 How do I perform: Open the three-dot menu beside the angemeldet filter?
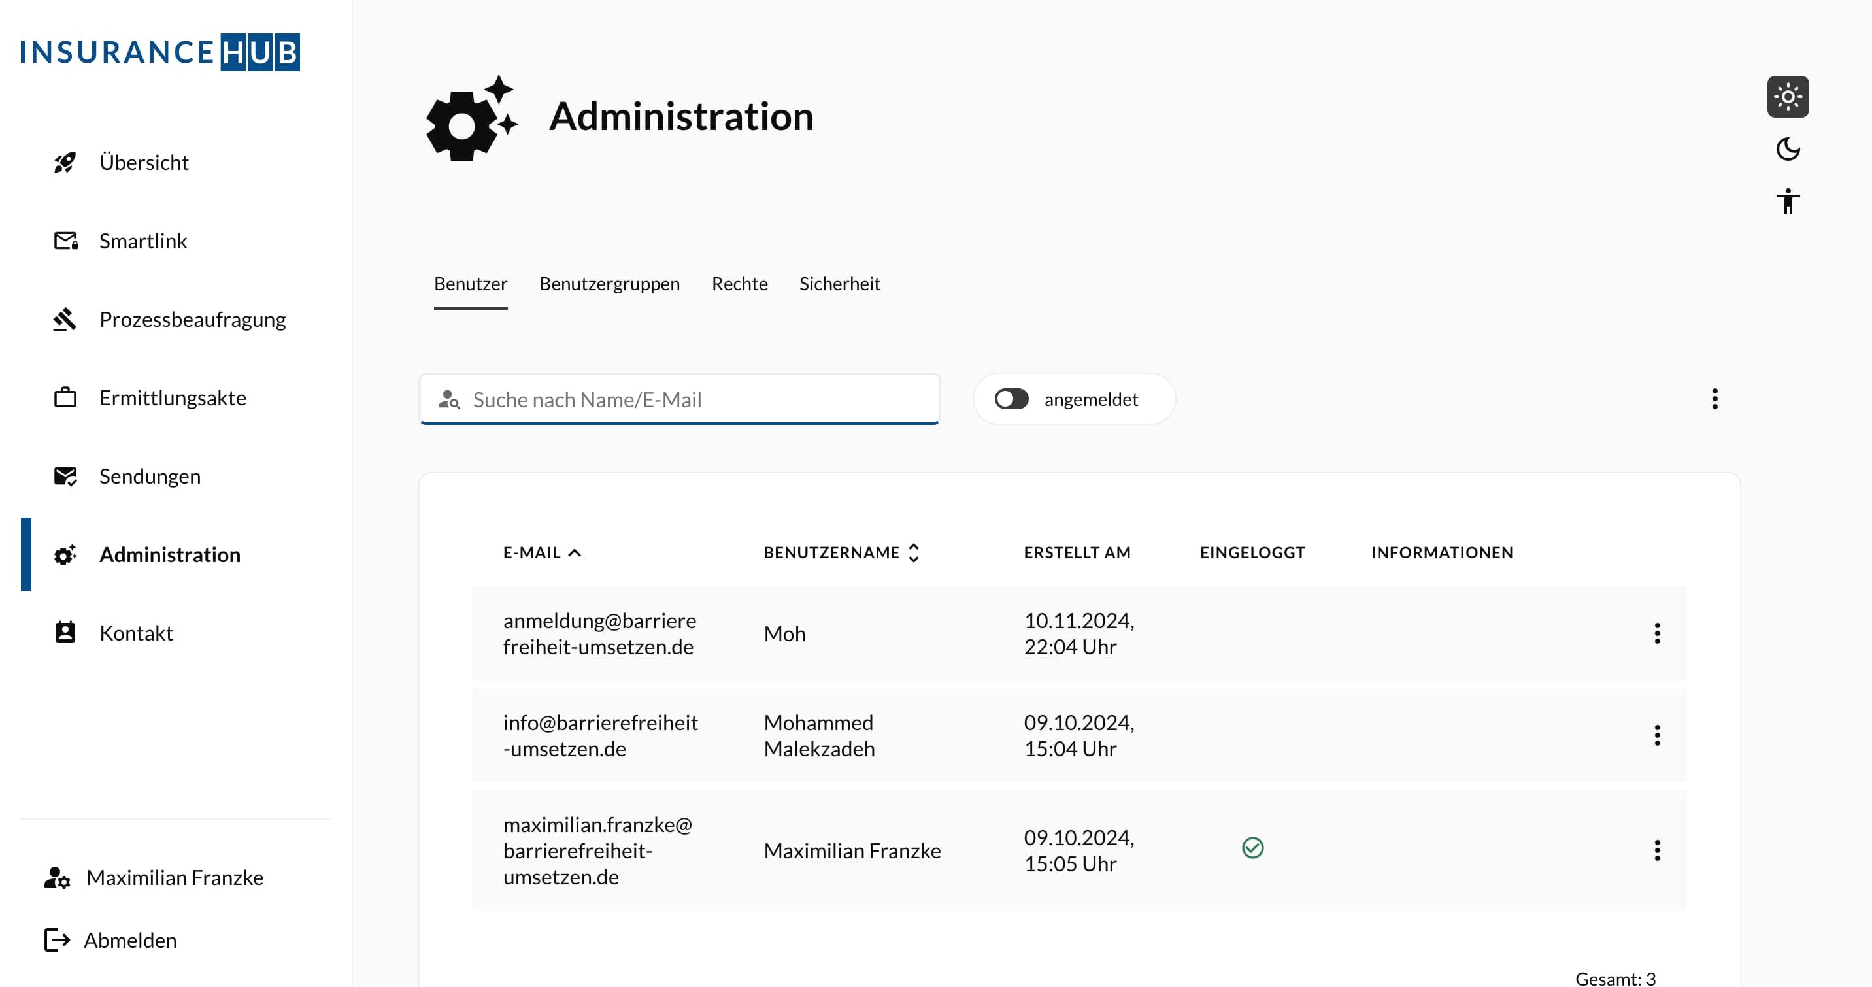1715,398
